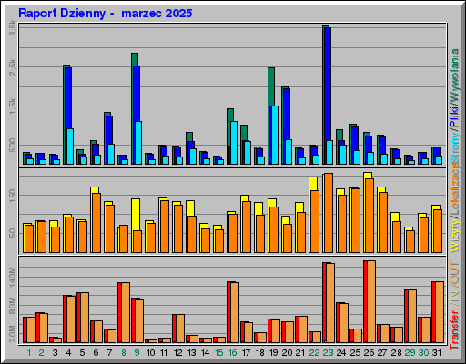Click day label 28 on the x-axis
The image size is (466, 364).
click(x=396, y=353)
